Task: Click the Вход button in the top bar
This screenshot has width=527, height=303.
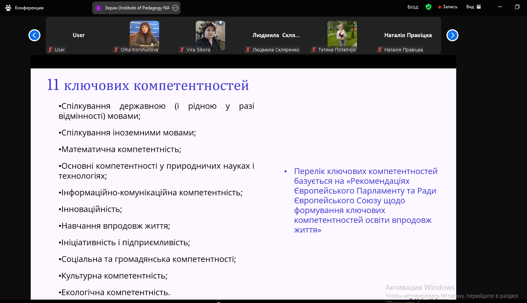Action: point(413,7)
